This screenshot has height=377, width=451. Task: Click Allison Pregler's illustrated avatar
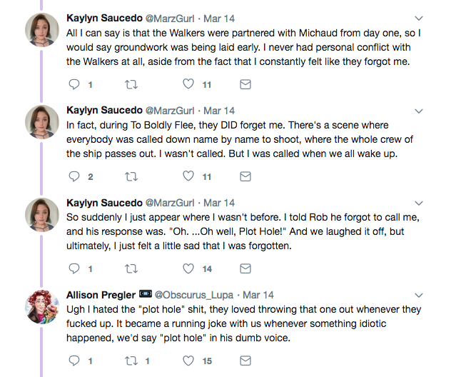tap(41, 308)
